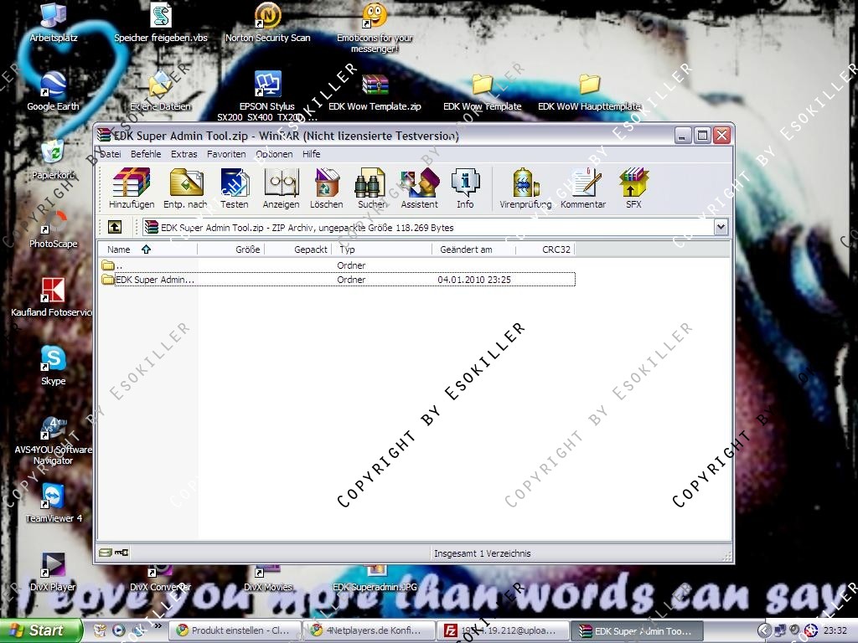Select Kaufland Fotoservice shortcut
This screenshot has width=858, height=643.
pos(52,298)
